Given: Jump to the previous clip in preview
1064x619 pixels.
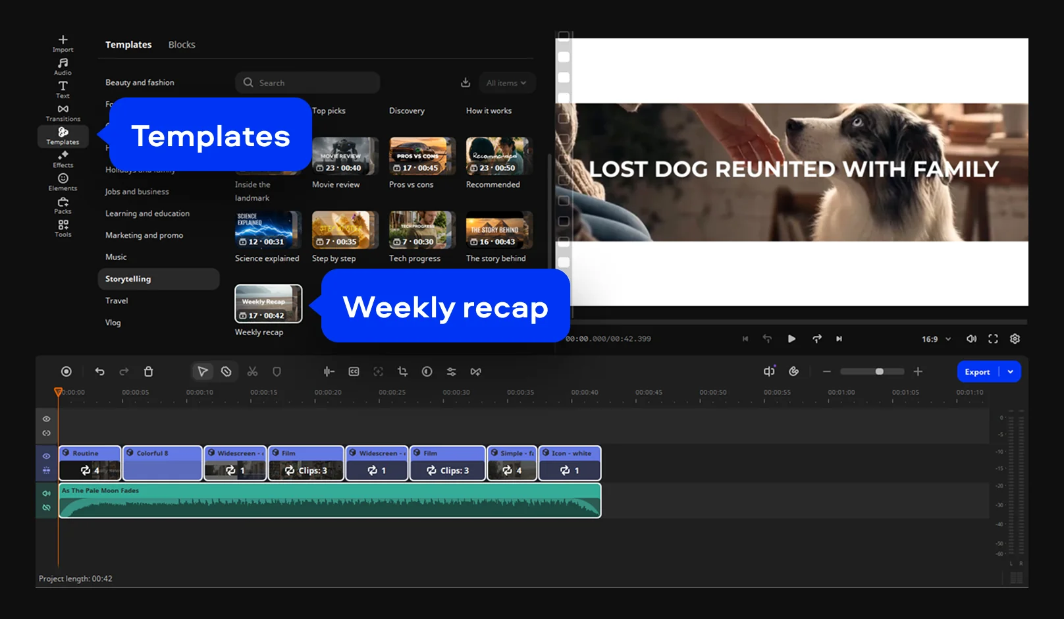Looking at the screenshot, I should [x=745, y=338].
